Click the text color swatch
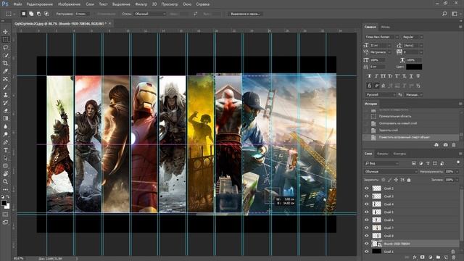This screenshot has height=261, width=464. [414, 67]
